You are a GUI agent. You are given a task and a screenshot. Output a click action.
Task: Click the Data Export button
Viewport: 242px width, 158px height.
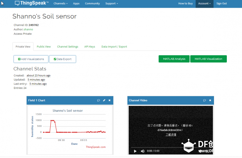pos(63,59)
